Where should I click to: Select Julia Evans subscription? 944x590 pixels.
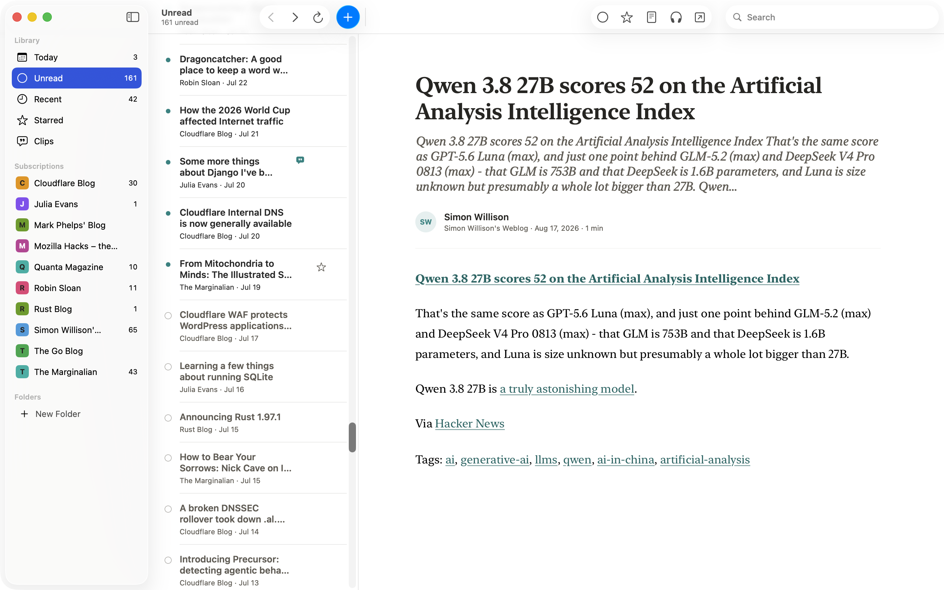[x=76, y=204]
